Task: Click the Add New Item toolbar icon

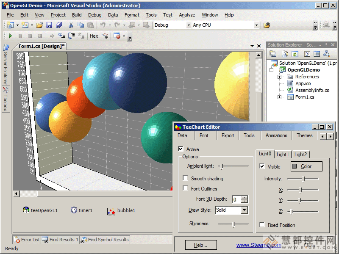Action: click(x=25, y=25)
